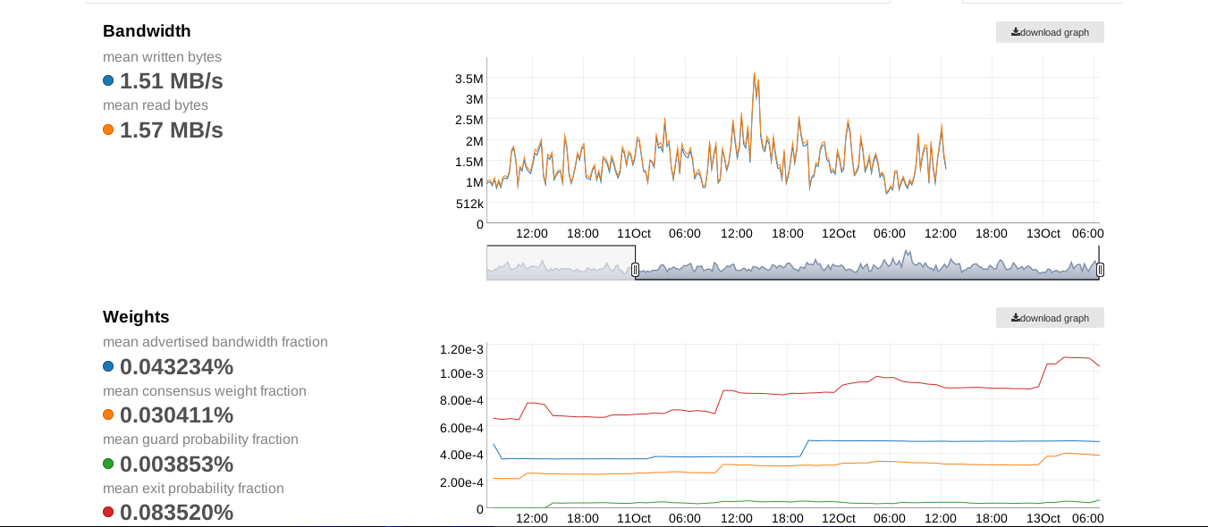
Task: Grab the left handle of the range selector
Action: [635, 269]
